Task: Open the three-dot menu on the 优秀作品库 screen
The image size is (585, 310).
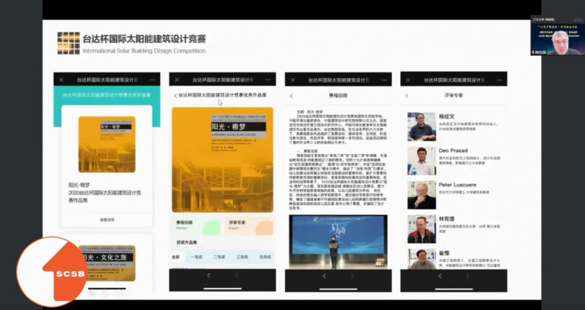Action: (x=269, y=80)
